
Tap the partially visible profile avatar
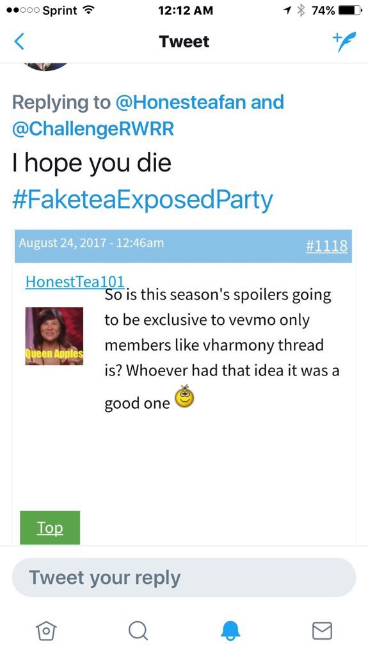[x=46, y=67]
